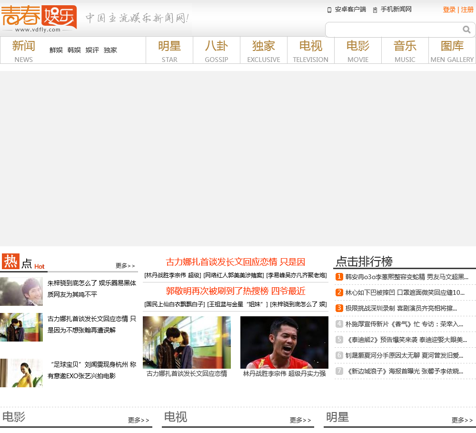Select the 娱评 sub-category
The width and height of the screenshot is (476, 433).
click(92, 50)
